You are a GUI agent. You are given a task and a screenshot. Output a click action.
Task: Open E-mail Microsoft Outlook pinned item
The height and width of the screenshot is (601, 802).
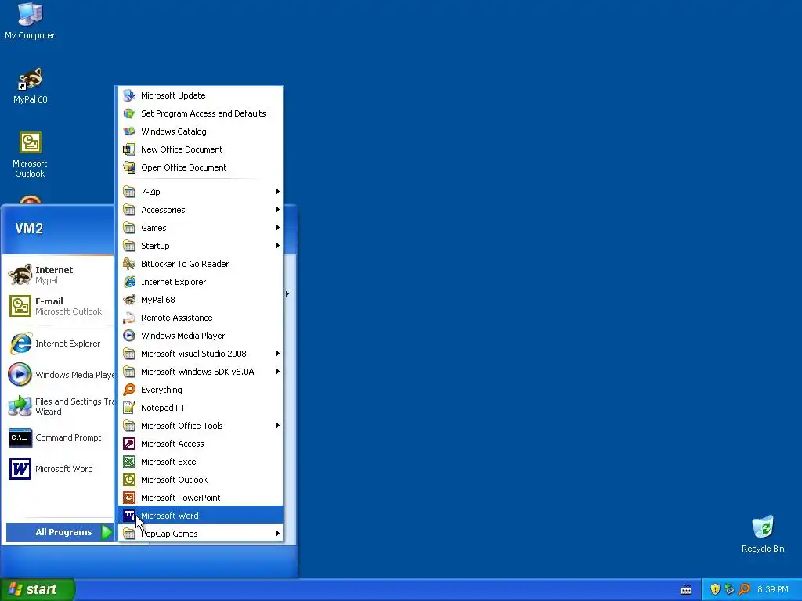pyautogui.click(x=59, y=306)
